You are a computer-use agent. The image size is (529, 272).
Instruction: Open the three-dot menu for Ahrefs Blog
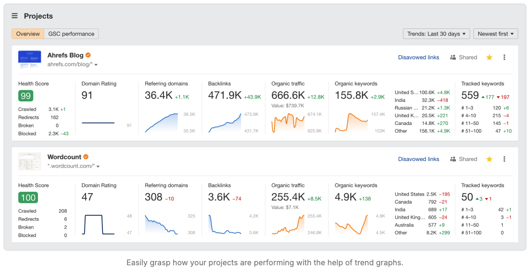pyautogui.click(x=504, y=57)
